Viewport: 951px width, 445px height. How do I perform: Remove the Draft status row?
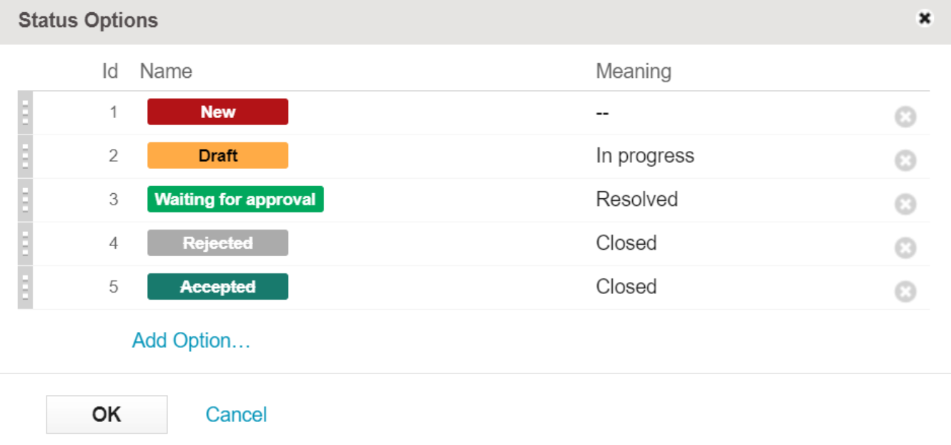click(905, 160)
